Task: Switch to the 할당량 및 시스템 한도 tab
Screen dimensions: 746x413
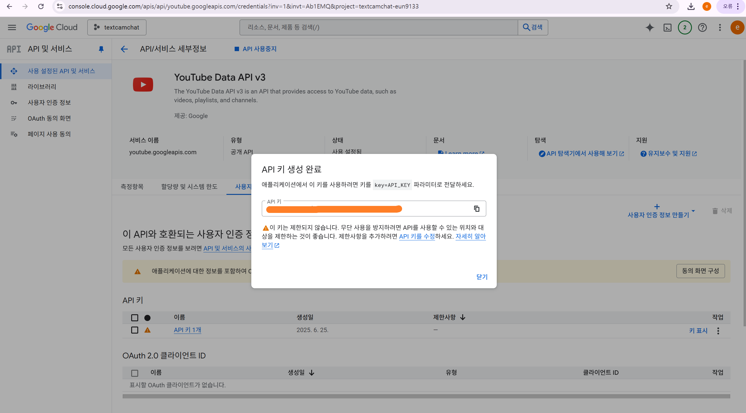Action: (189, 186)
